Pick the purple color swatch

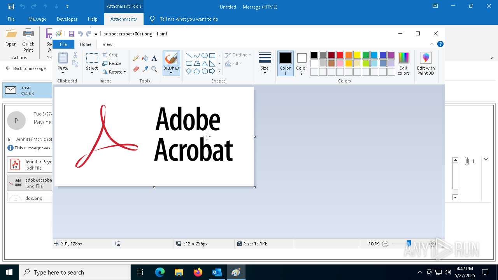coord(391,55)
